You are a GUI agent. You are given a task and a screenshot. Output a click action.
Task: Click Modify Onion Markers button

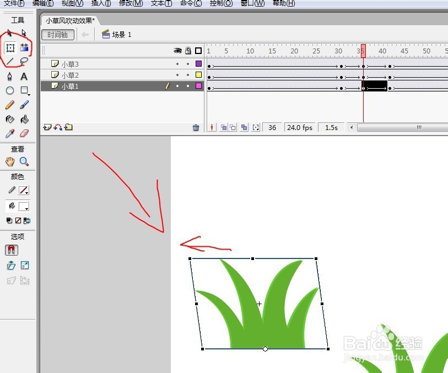click(256, 127)
